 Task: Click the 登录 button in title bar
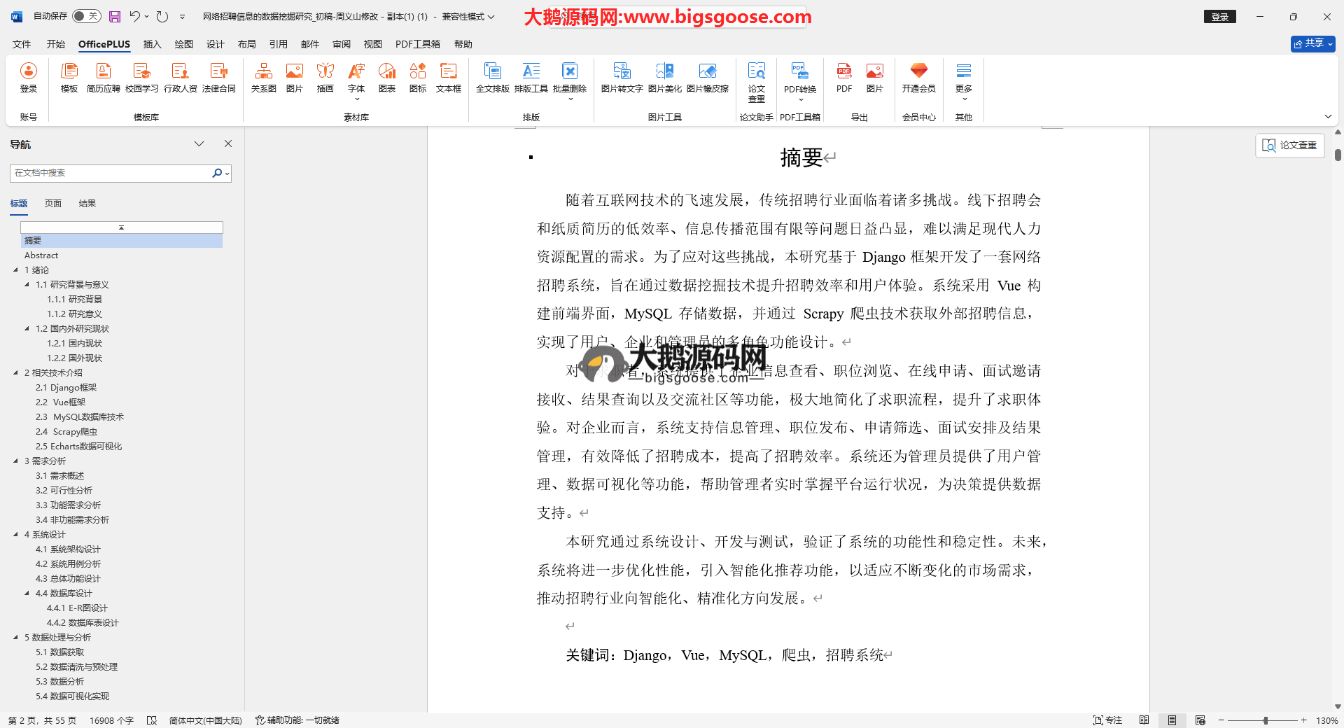coord(1219,17)
